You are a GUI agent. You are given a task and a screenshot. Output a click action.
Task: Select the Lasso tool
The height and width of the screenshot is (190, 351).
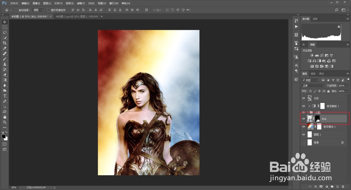click(5, 33)
